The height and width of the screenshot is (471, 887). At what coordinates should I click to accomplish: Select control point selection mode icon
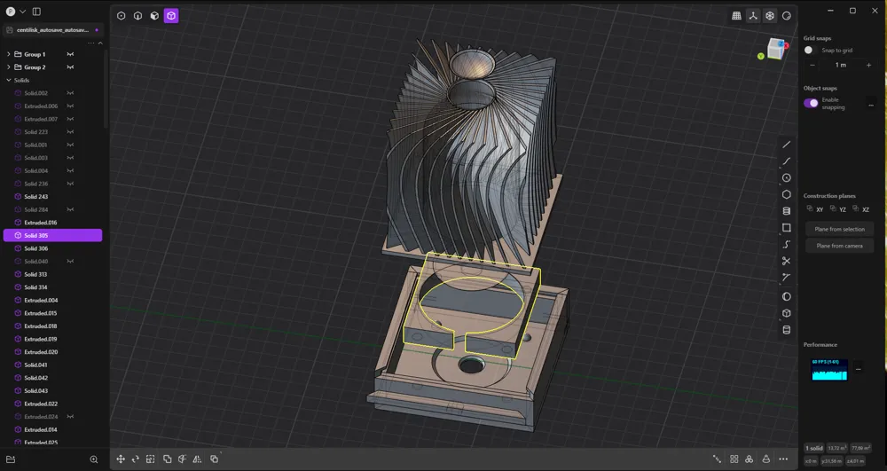pos(121,16)
